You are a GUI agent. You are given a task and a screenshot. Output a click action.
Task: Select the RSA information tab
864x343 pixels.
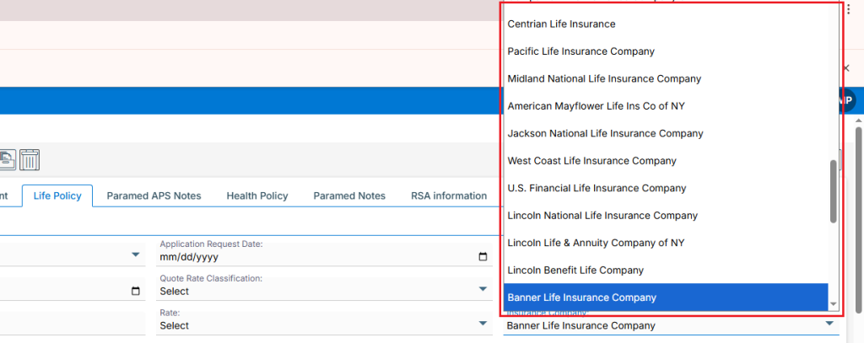[x=448, y=196]
